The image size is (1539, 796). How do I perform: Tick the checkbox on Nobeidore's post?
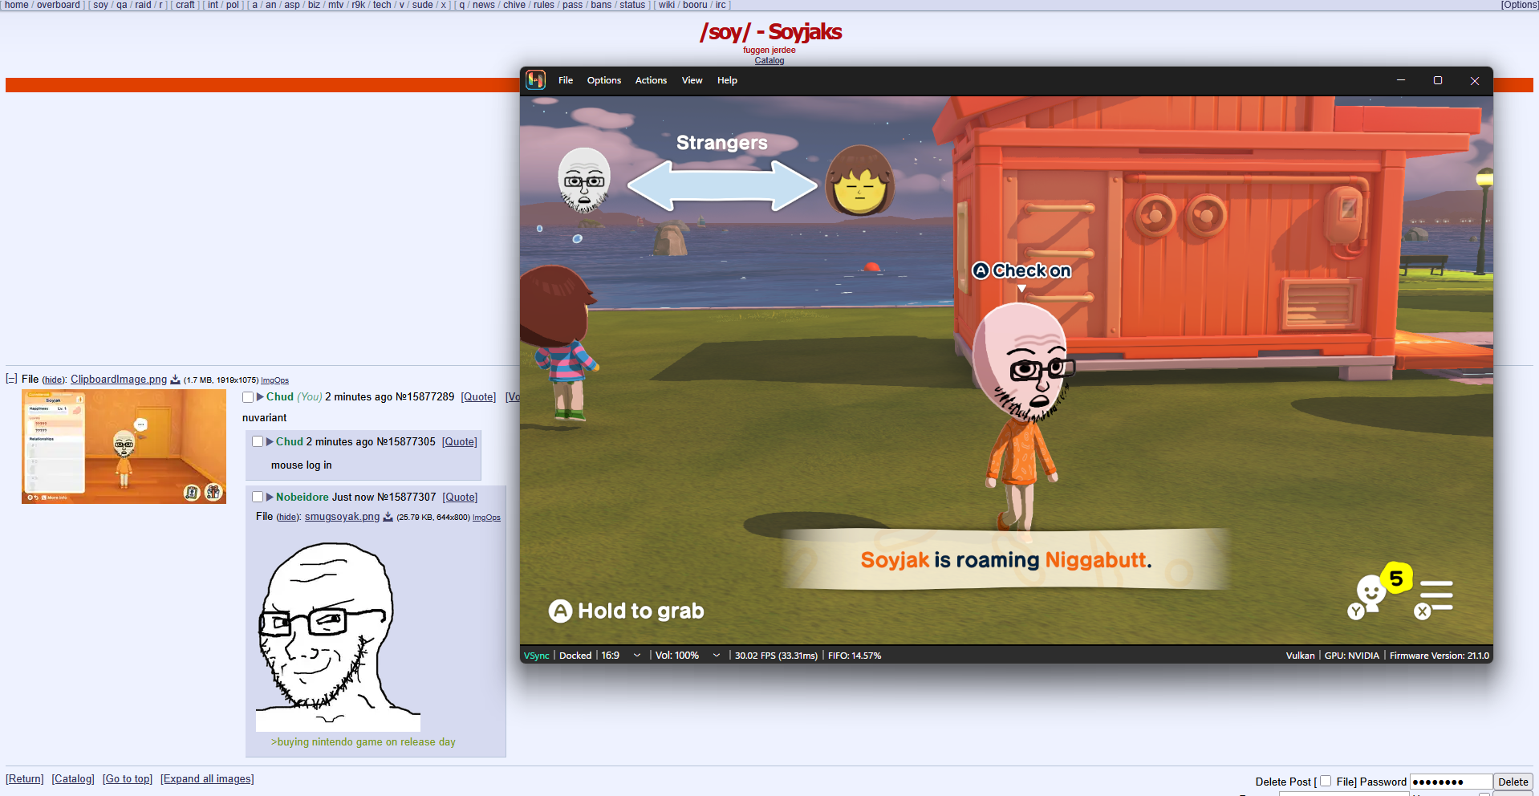point(258,497)
